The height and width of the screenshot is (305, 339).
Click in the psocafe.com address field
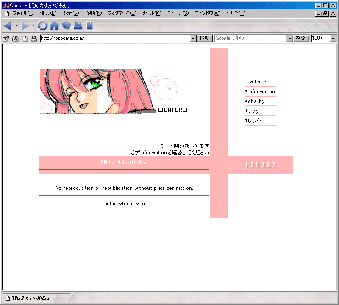[x=115, y=39]
